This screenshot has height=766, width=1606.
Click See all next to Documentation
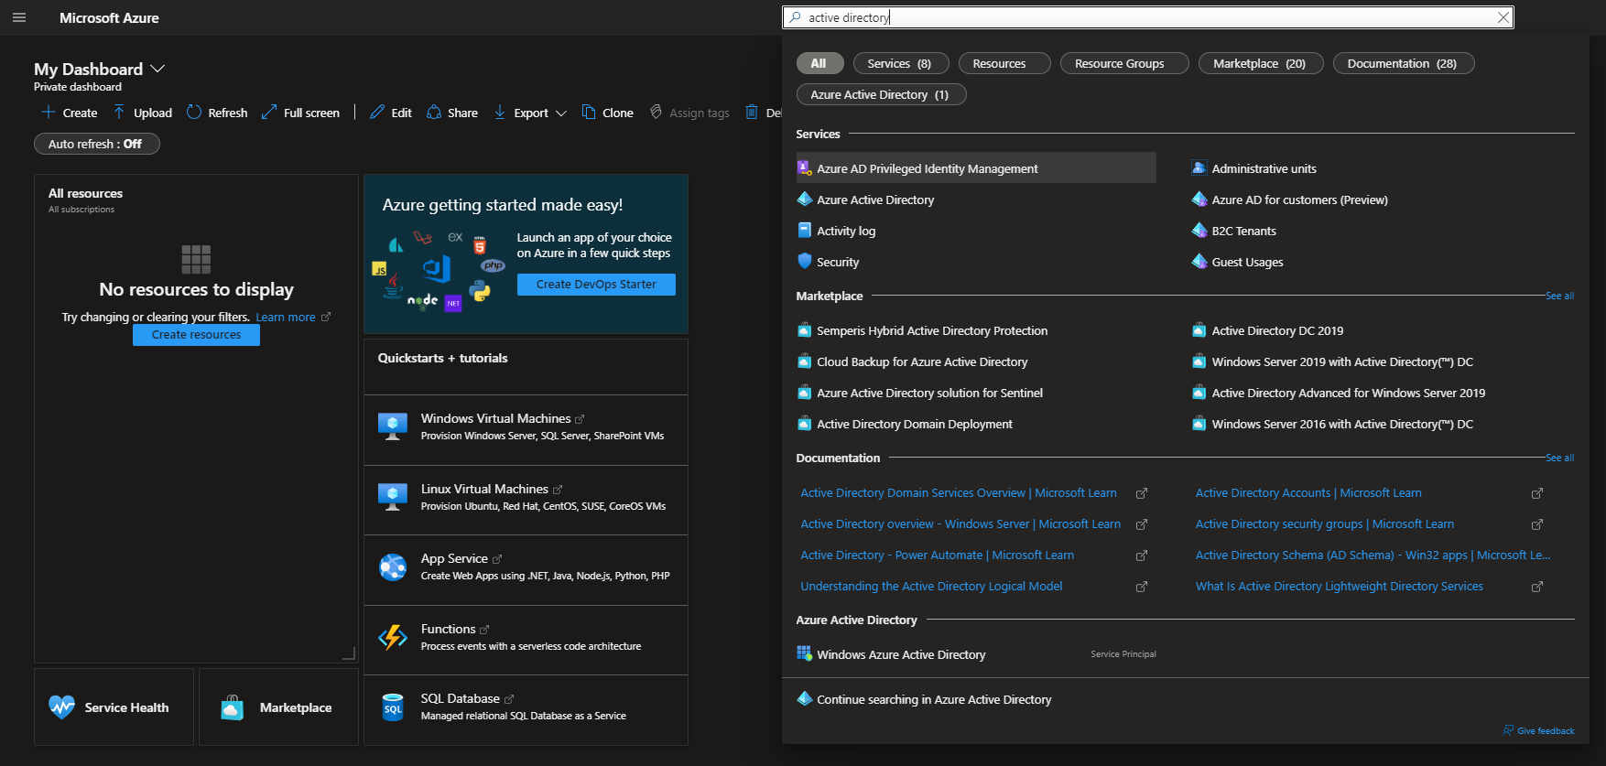tap(1559, 458)
